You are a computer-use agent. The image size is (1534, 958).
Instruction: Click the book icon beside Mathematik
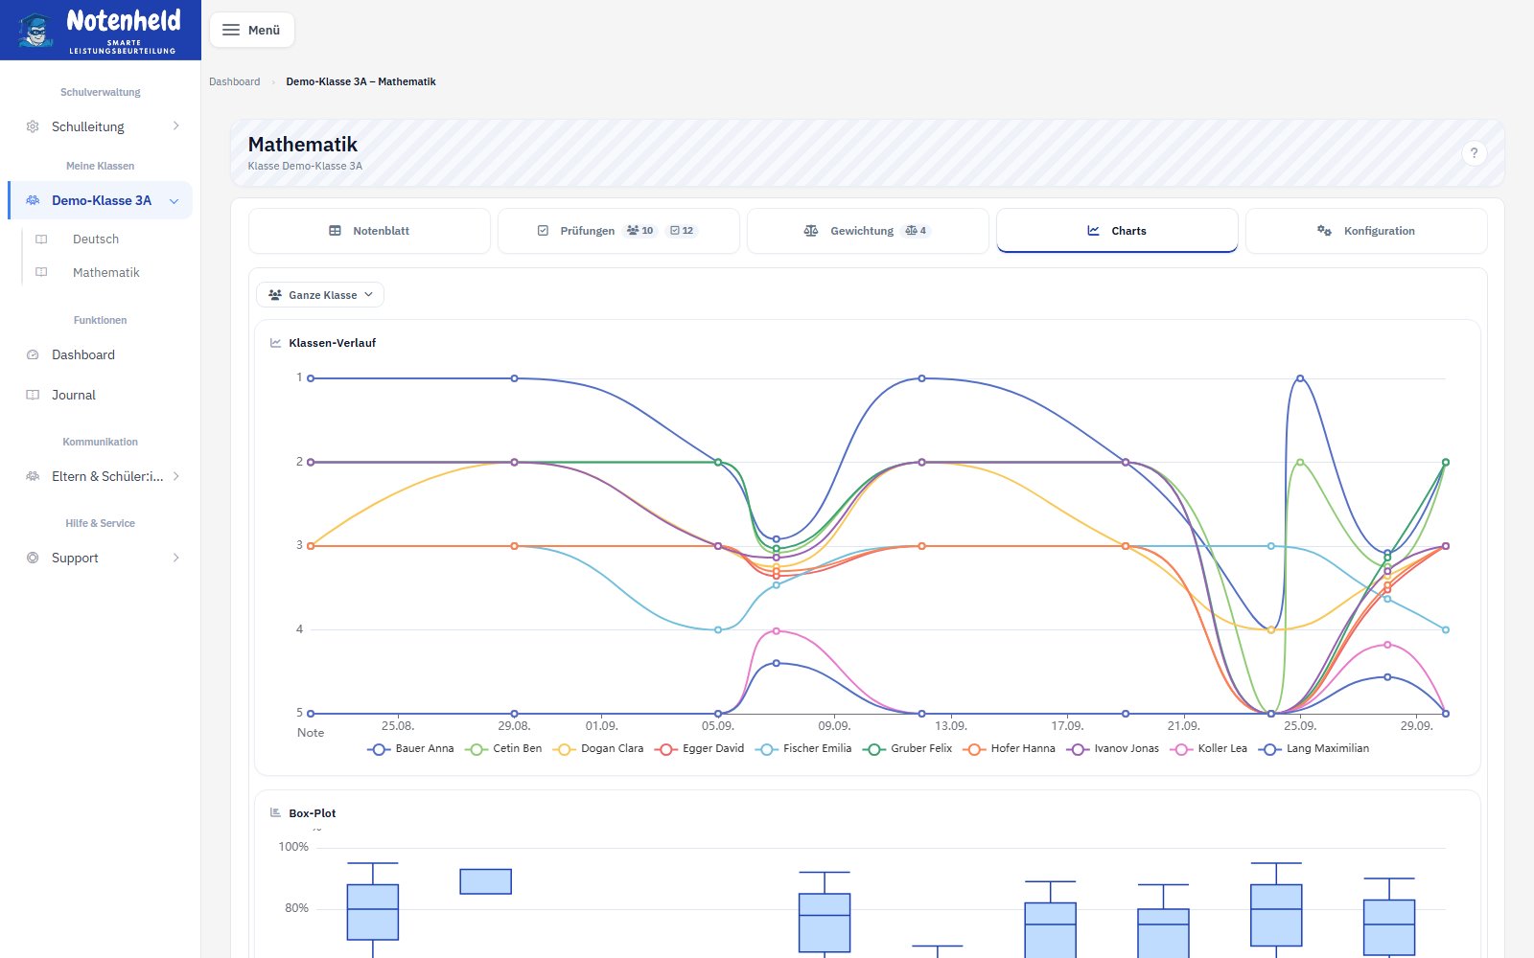41,273
